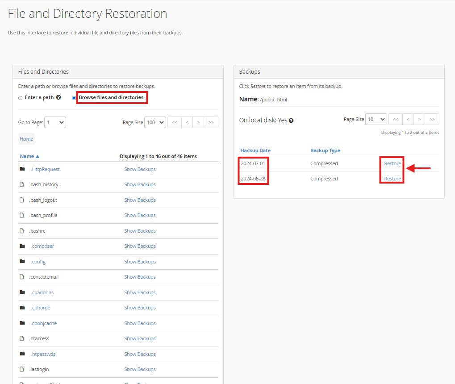Show Backups for .cpobjcache
Viewport: 455px width, 384px height.
pos(140,323)
